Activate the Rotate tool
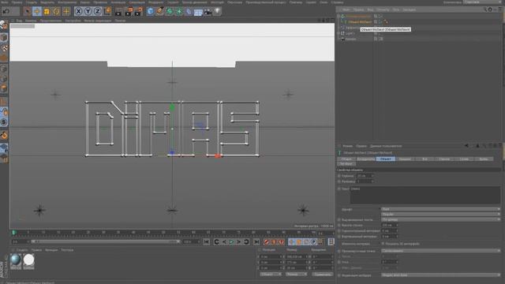The width and height of the screenshot is (505, 284). pyautogui.click(x=56, y=12)
